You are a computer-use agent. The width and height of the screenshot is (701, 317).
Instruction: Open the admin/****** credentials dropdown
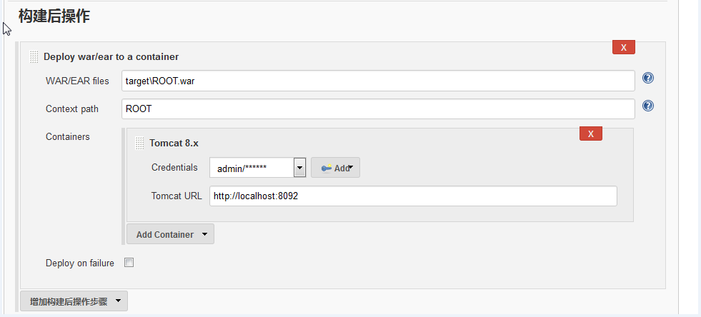pos(300,168)
